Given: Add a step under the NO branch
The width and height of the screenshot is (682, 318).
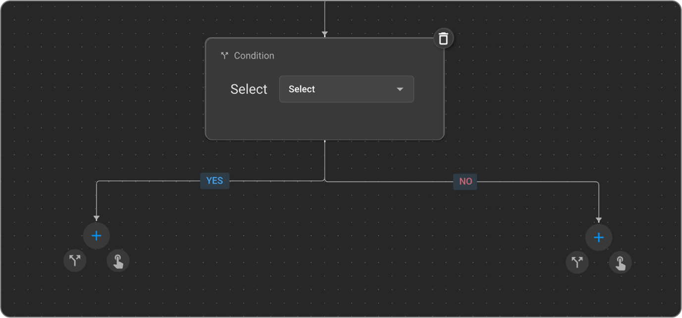Looking at the screenshot, I should coord(598,238).
